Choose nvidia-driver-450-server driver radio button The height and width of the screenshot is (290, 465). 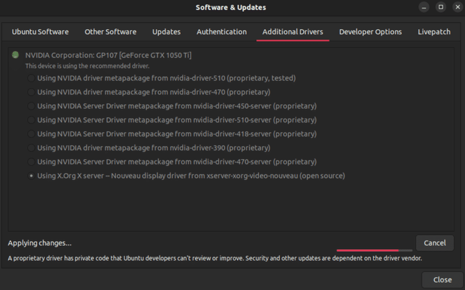click(31, 106)
